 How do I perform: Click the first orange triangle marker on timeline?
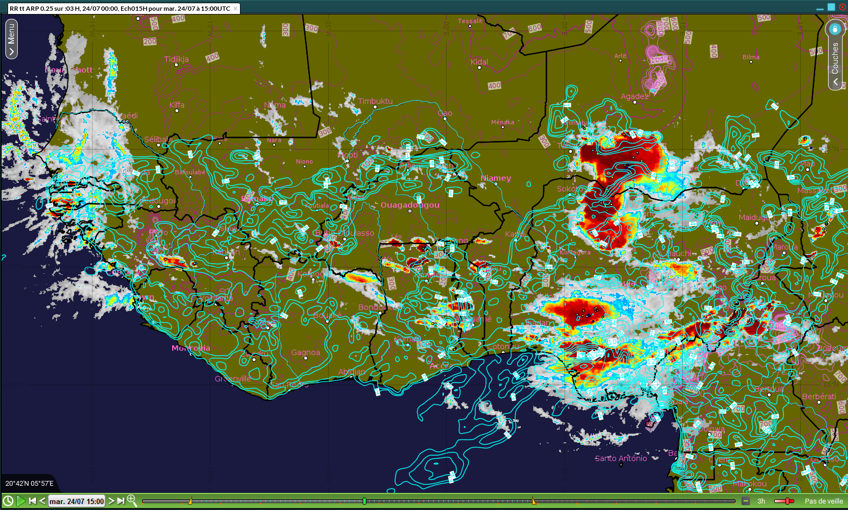(x=190, y=501)
